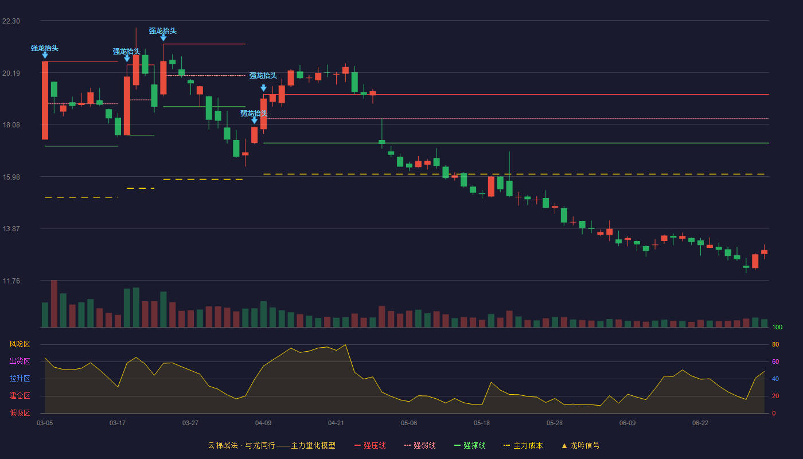Click the 03-17 date label
The image size is (803, 459).
point(118,423)
